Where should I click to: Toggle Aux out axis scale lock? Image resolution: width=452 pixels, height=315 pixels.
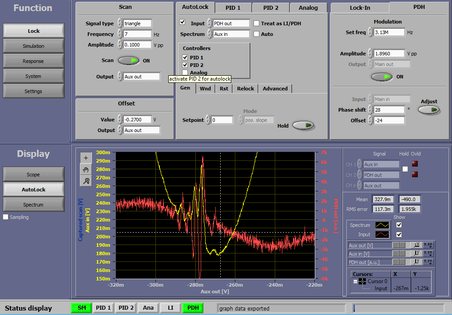pos(399,245)
